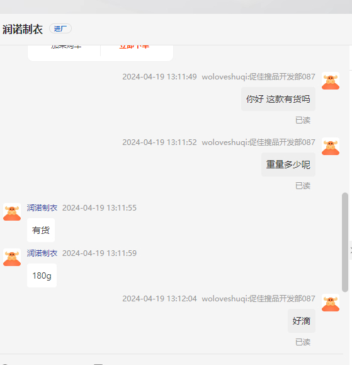
Task: Click the avatar beside the 13:11:52 message
Action: [x=331, y=146]
